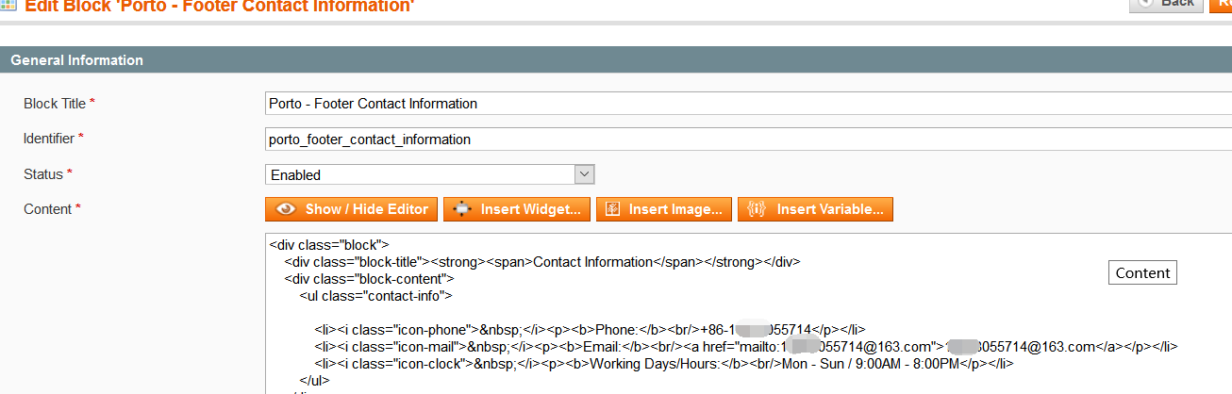Open the Insert Image dialog
The image size is (1232, 394).
(664, 209)
